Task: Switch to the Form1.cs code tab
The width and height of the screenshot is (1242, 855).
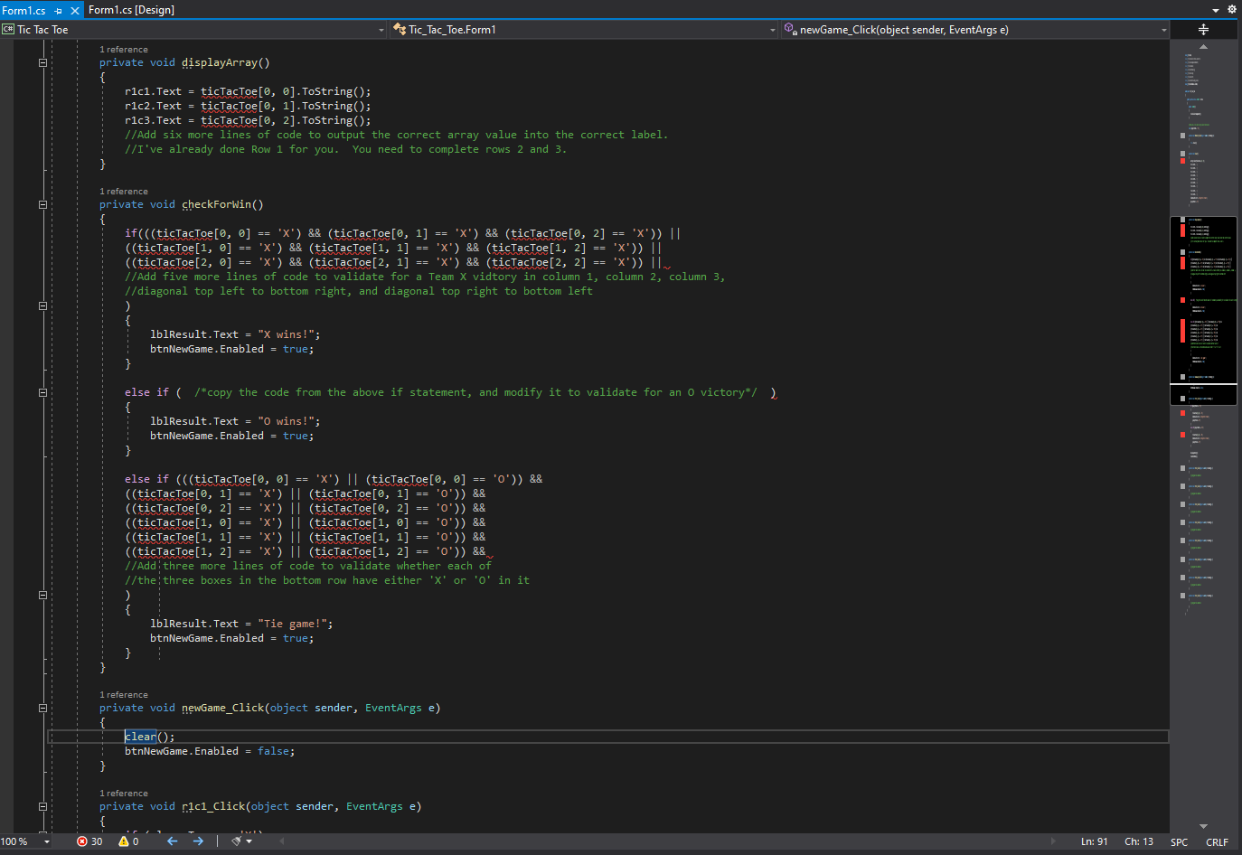Action: click(24, 10)
